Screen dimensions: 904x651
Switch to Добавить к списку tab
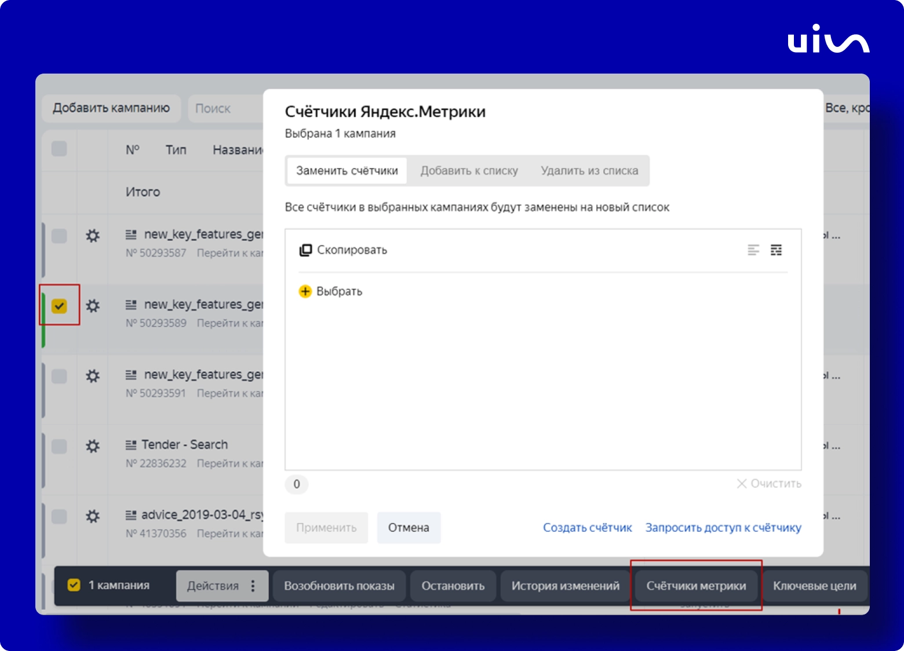pyautogui.click(x=469, y=171)
